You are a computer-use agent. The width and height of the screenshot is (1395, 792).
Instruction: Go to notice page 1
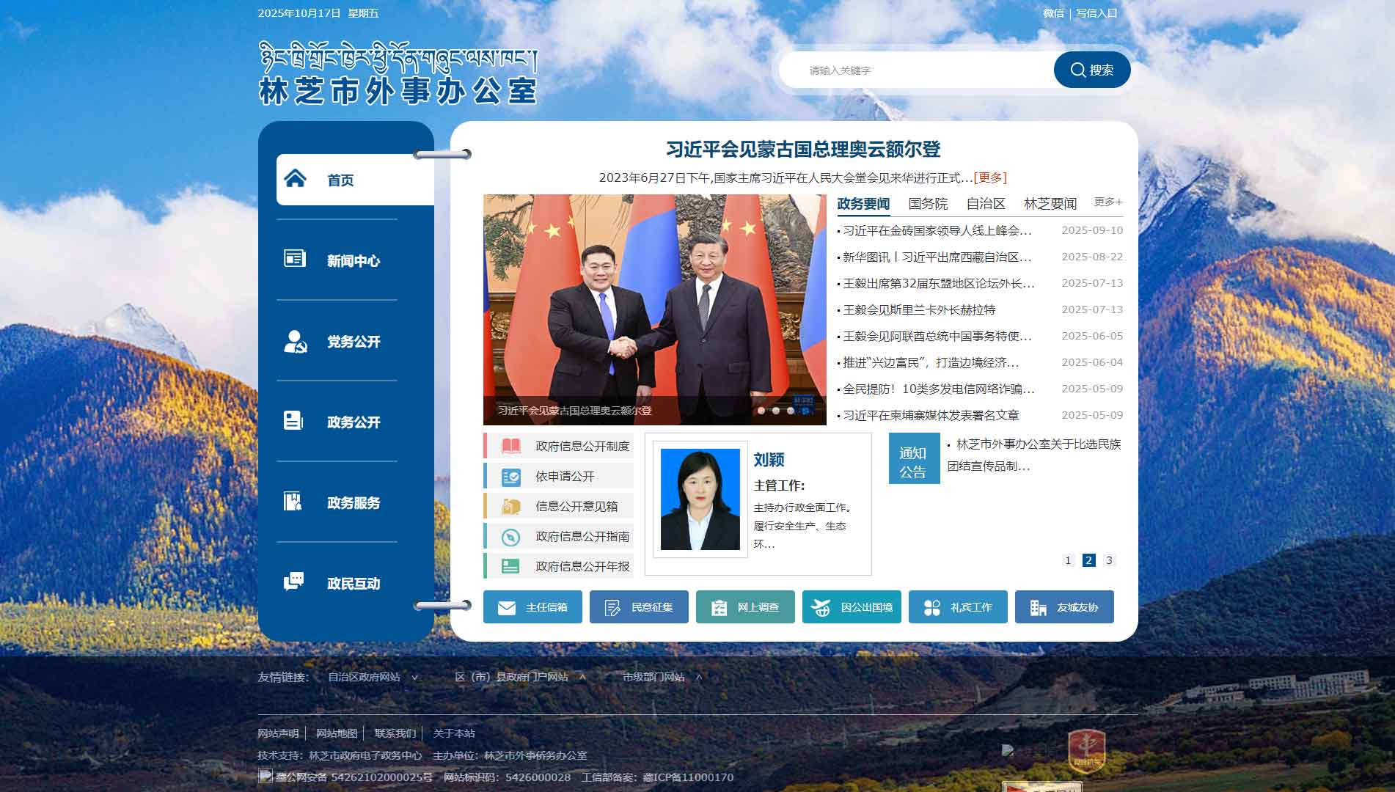pyautogui.click(x=1068, y=560)
